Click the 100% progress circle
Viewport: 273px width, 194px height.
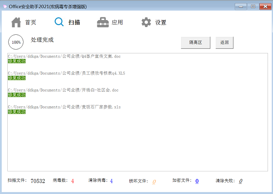tap(16, 42)
